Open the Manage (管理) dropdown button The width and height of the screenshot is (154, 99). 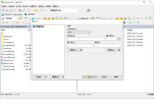tap(57, 77)
